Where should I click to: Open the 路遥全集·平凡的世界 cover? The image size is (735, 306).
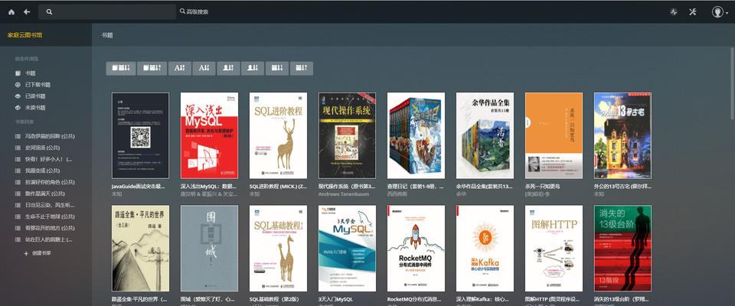point(140,249)
